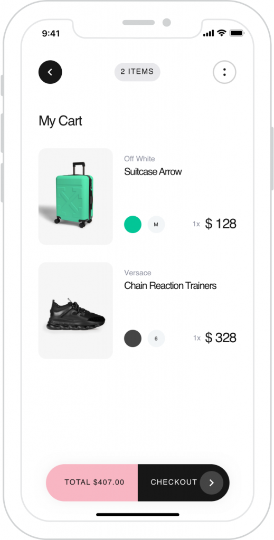Change the 1x quantity for the $328 trainers

coord(197,338)
